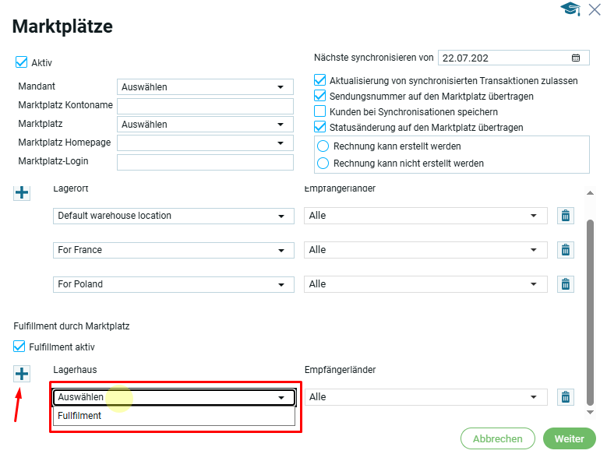
Task: Click the Marktplatz Kontoname input field
Action: pos(205,106)
